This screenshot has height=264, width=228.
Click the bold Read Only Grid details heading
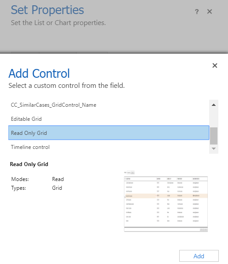[29, 164]
